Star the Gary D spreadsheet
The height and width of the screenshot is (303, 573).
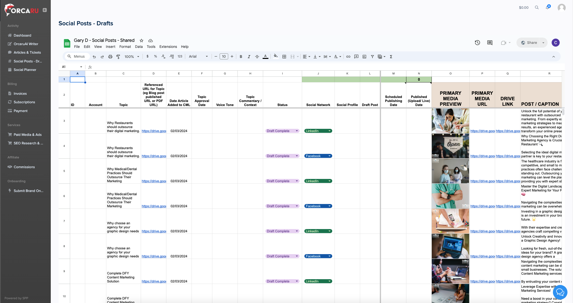point(141,41)
